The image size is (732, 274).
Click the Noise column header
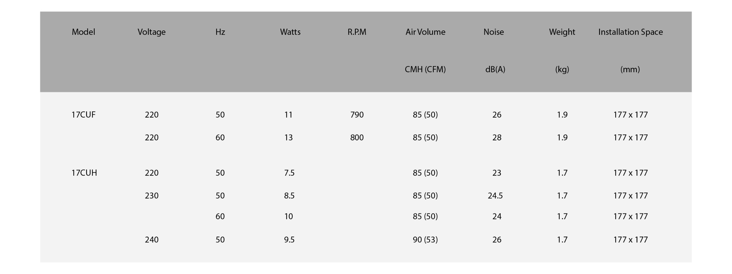pos(494,32)
